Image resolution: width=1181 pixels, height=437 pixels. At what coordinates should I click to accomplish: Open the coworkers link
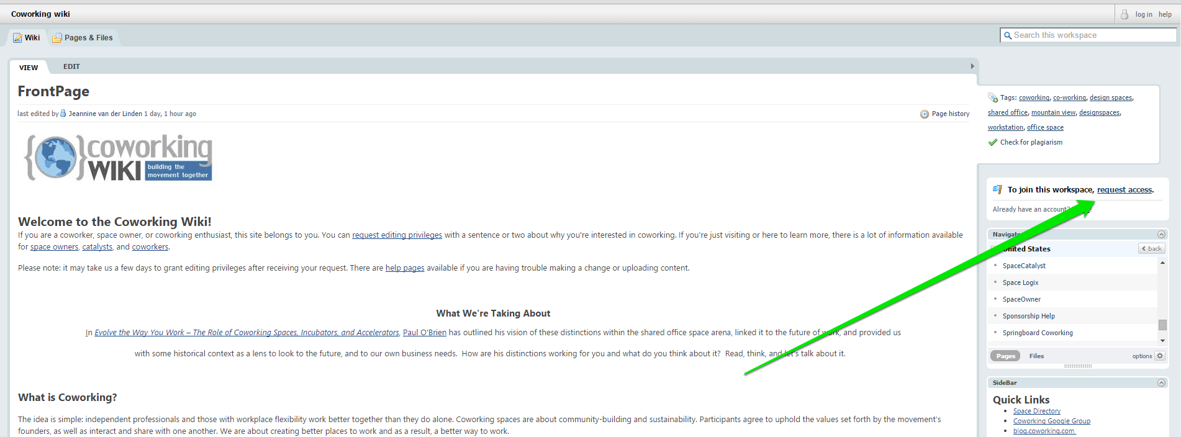click(150, 247)
